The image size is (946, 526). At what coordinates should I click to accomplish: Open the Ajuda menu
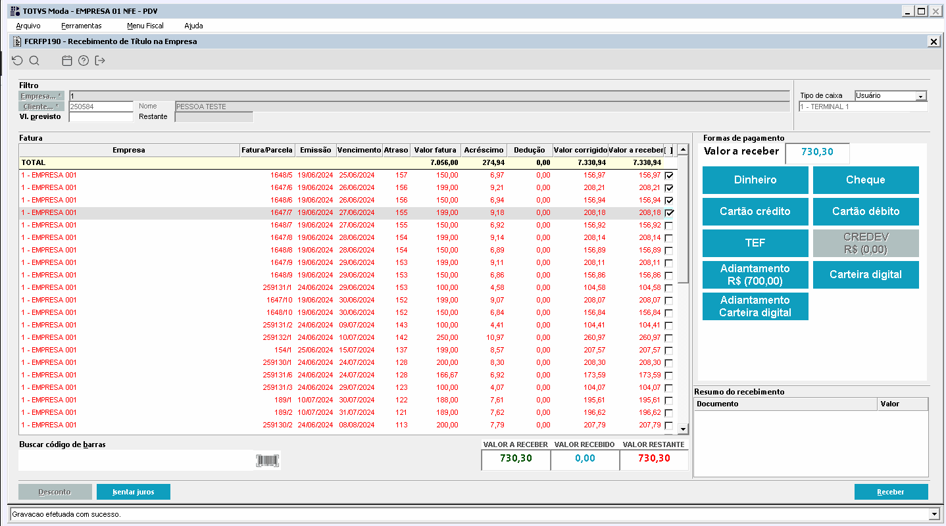pos(193,26)
